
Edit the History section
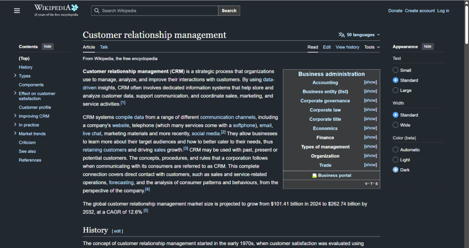(x=117, y=231)
